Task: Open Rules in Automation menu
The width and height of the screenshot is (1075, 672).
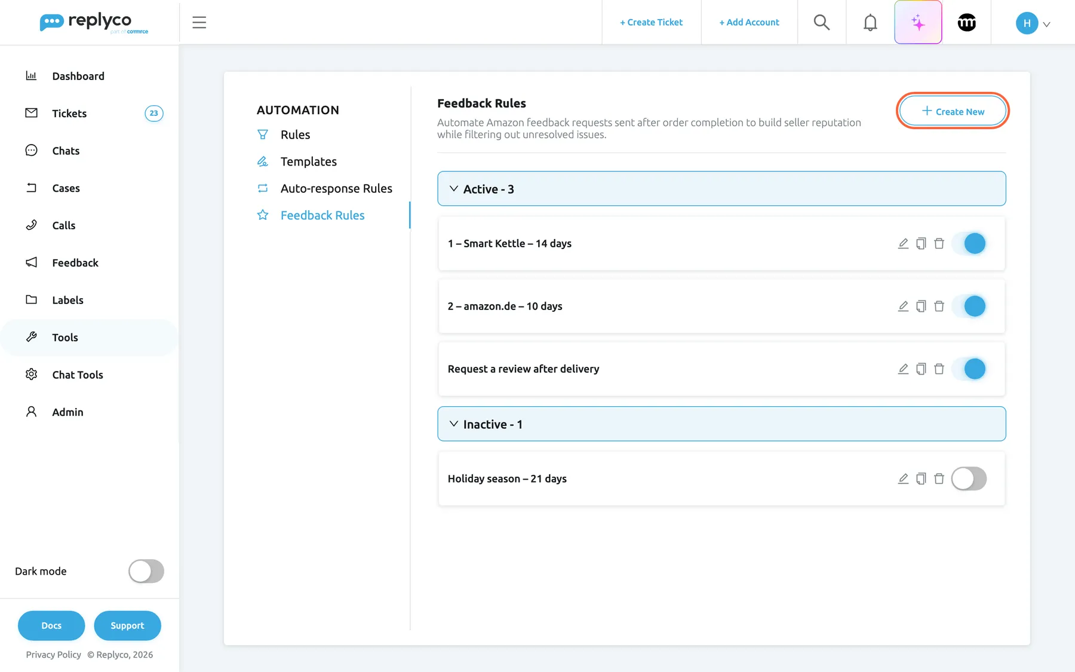Action: coord(295,135)
